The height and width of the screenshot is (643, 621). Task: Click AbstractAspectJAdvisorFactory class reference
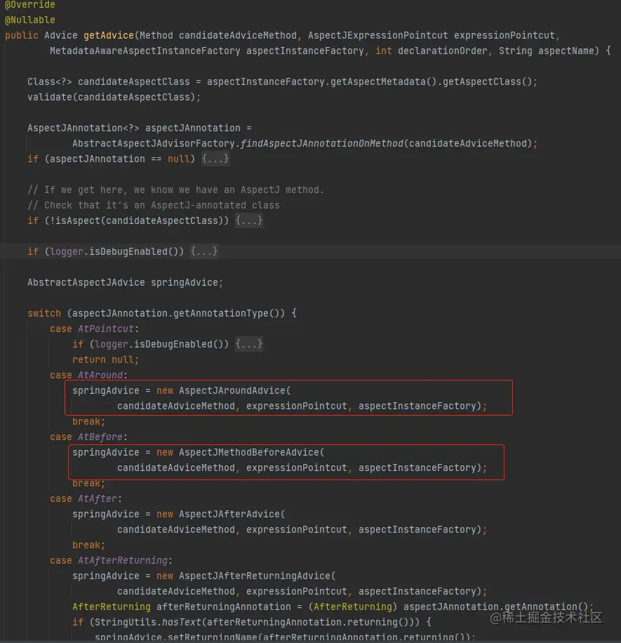pyautogui.click(x=153, y=143)
